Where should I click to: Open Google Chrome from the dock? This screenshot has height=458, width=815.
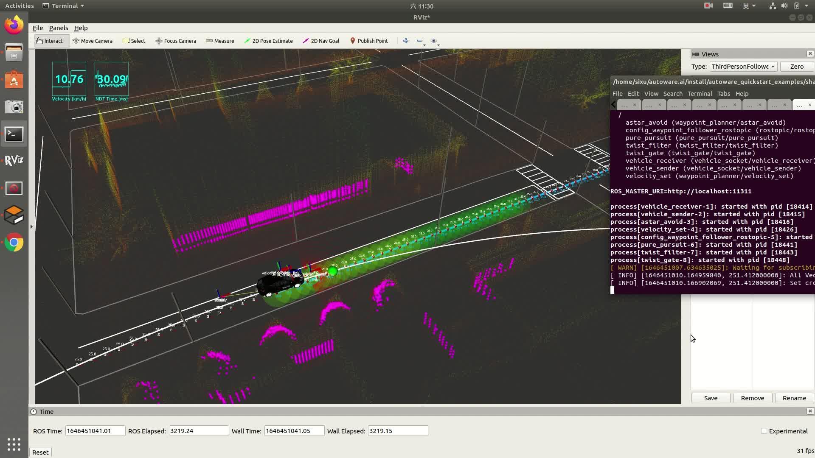tap(14, 243)
